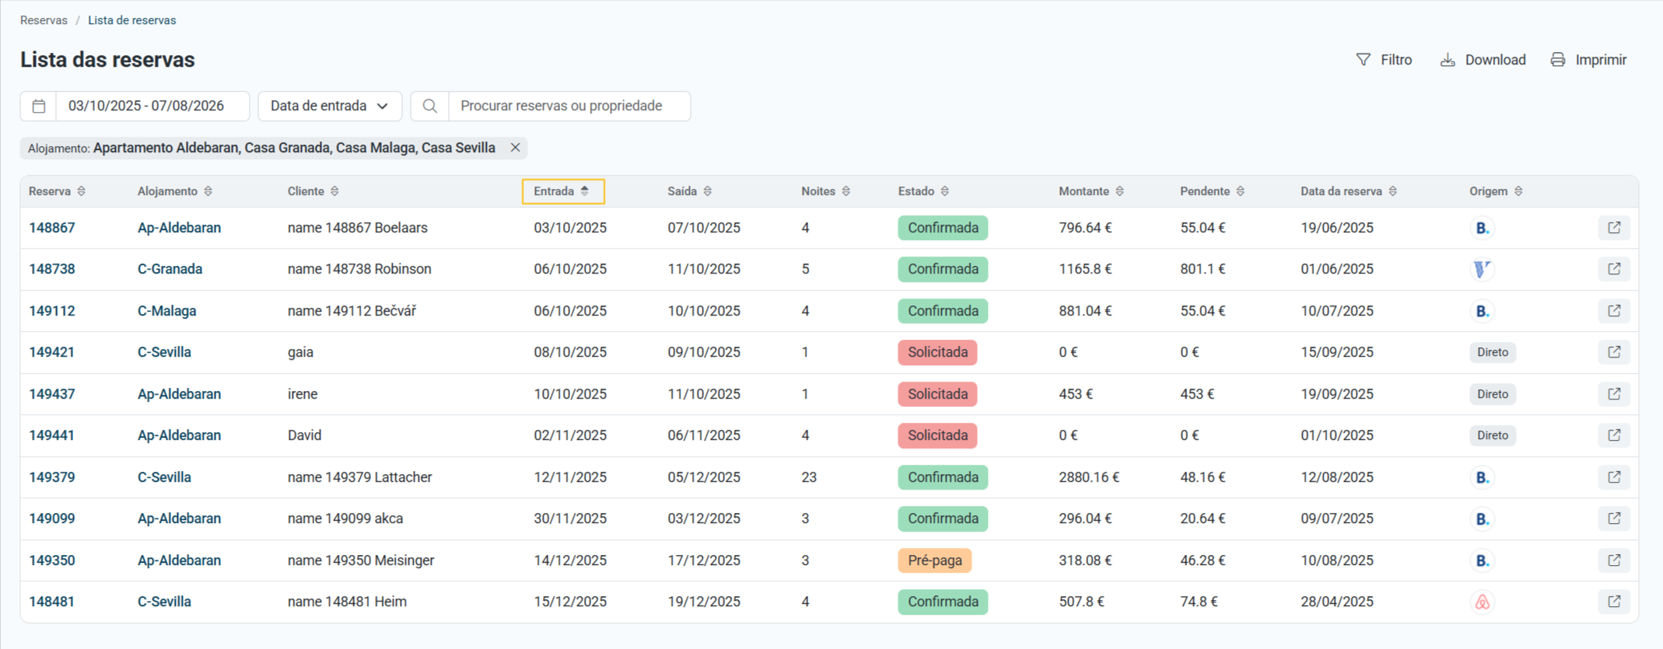Focus the Procurar reservas ou propriedade search box
The height and width of the screenshot is (649, 1663).
[x=569, y=106]
